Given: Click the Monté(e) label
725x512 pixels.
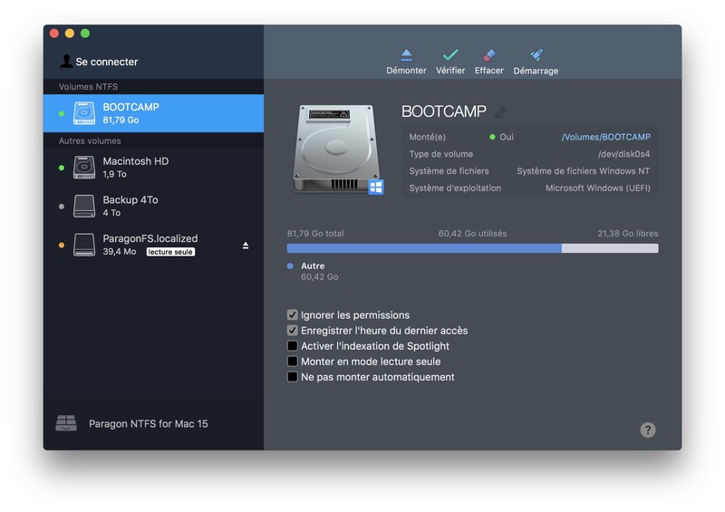Looking at the screenshot, I should [427, 137].
